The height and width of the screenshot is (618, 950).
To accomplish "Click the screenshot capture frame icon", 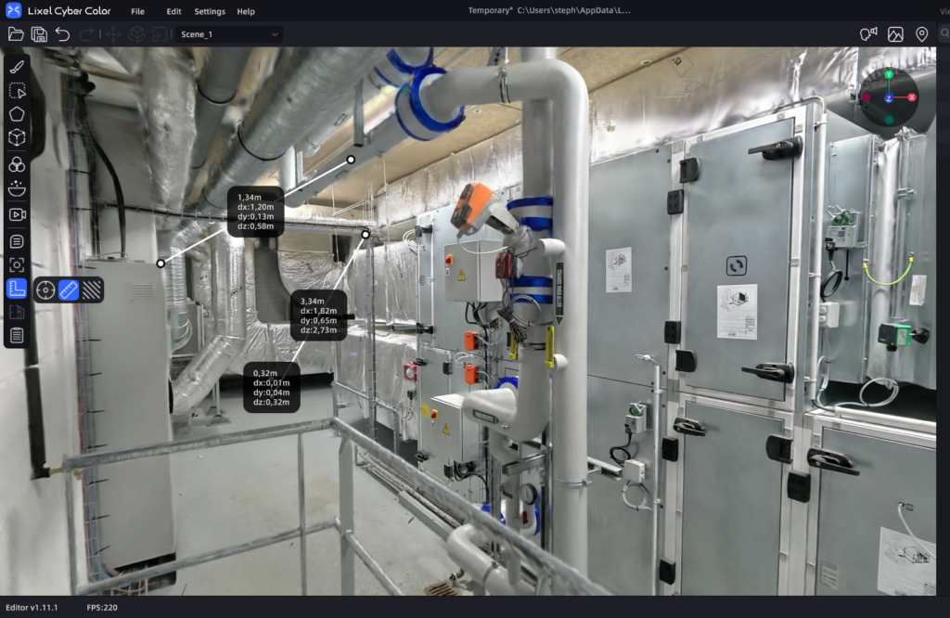I will pos(17,264).
